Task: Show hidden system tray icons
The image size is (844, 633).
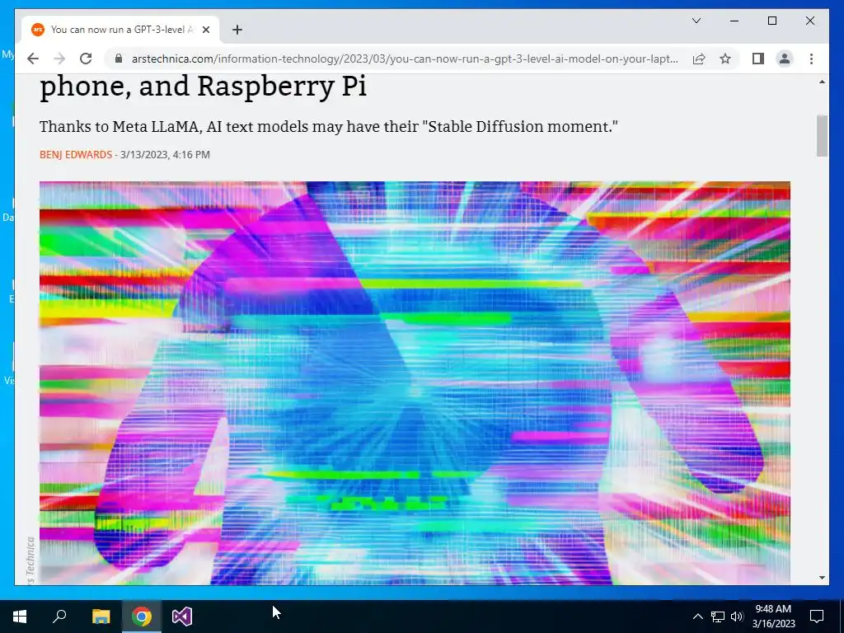Action: coord(697,617)
